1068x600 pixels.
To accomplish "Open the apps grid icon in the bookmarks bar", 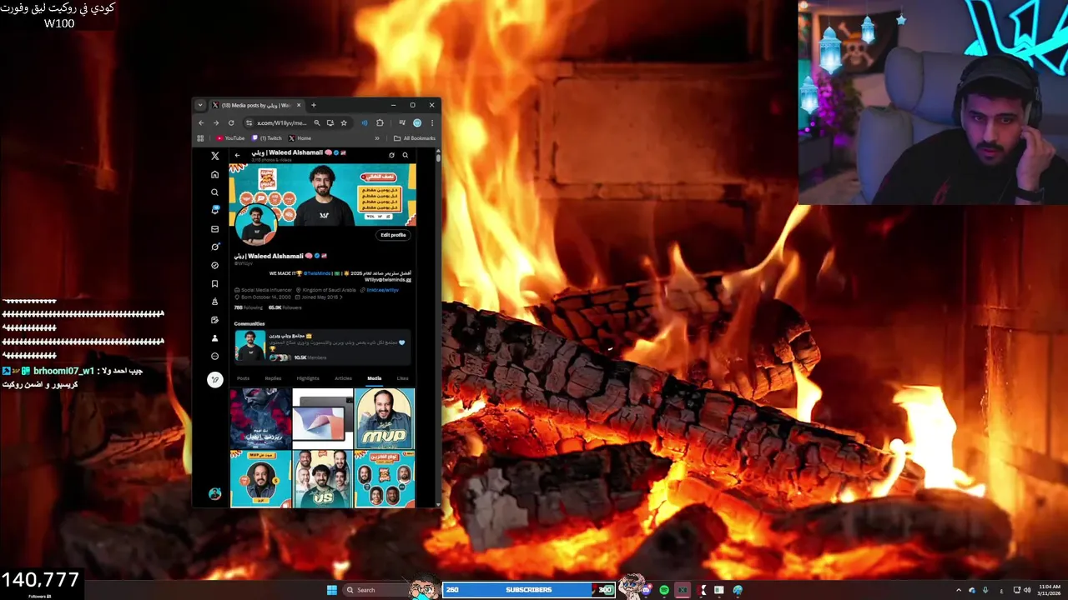I will point(200,138).
